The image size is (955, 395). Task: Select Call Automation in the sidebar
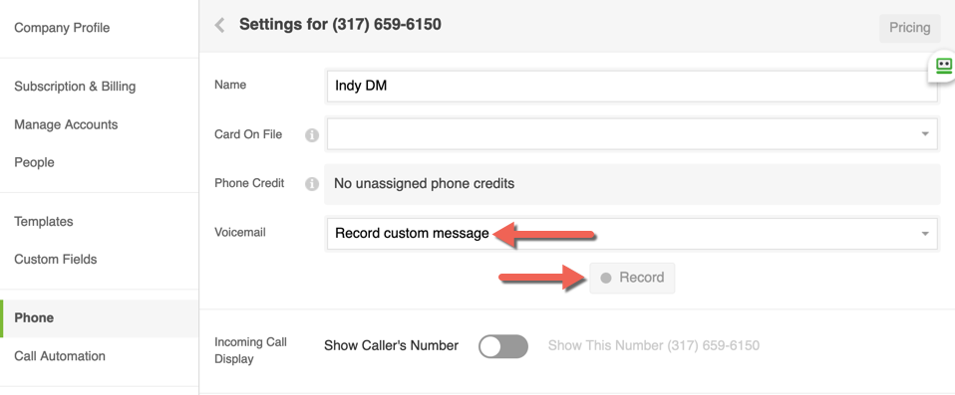click(60, 355)
